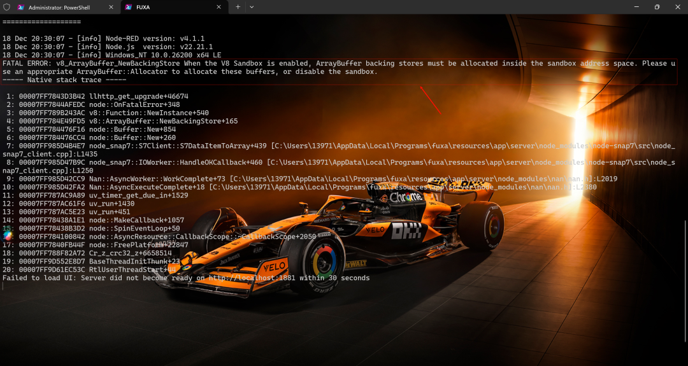Click the PowerShell icon on first tab
Viewport: 688px width, 366px height.
pyautogui.click(x=20, y=7)
